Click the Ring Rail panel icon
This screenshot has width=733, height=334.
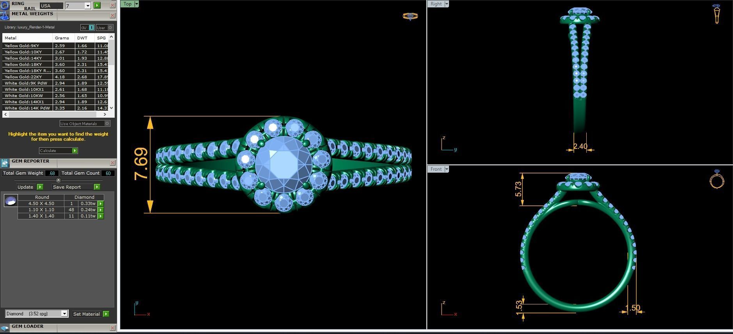click(x=5, y=5)
